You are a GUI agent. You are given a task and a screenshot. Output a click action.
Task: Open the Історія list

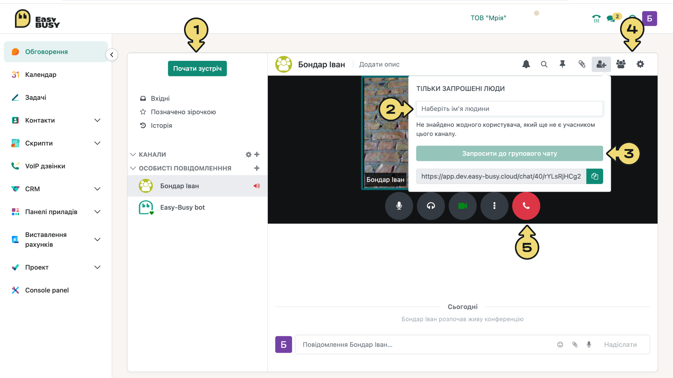[x=156, y=125]
